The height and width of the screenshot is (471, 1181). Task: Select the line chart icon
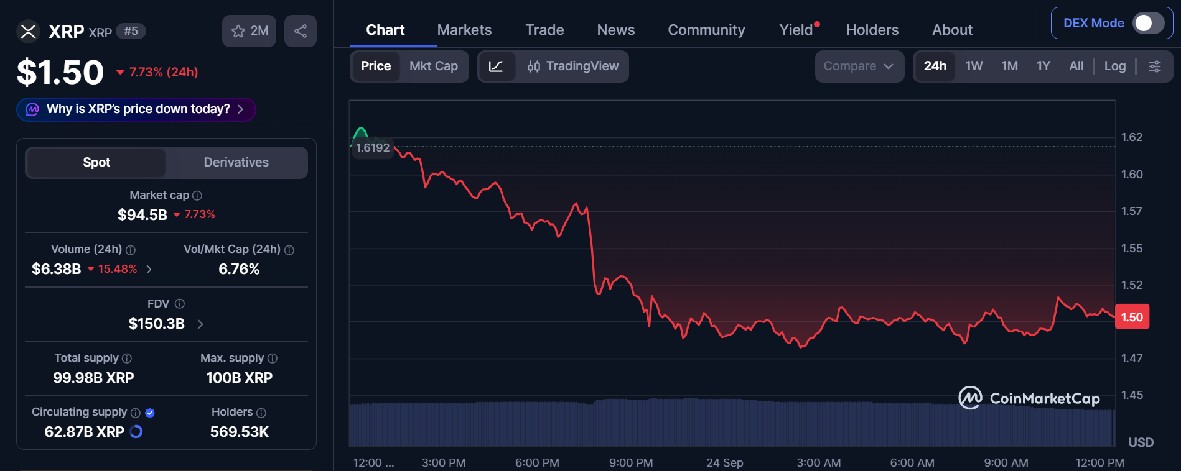[x=497, y=66]
